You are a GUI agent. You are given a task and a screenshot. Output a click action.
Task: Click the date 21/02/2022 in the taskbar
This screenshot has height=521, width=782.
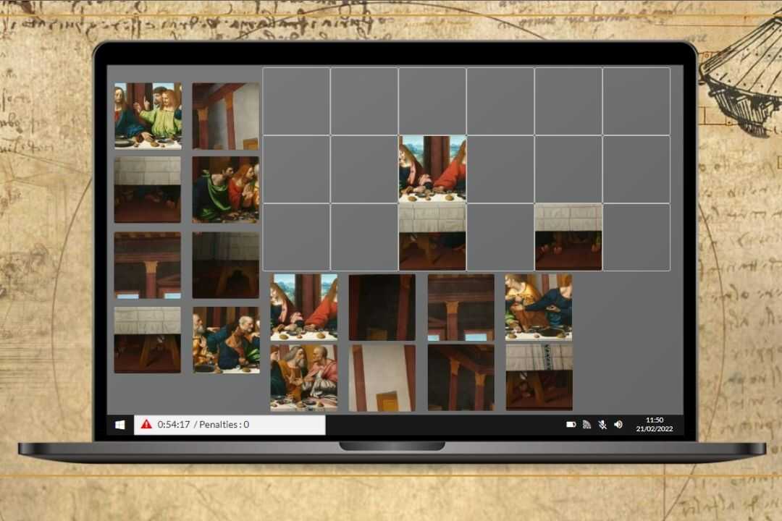655,429
